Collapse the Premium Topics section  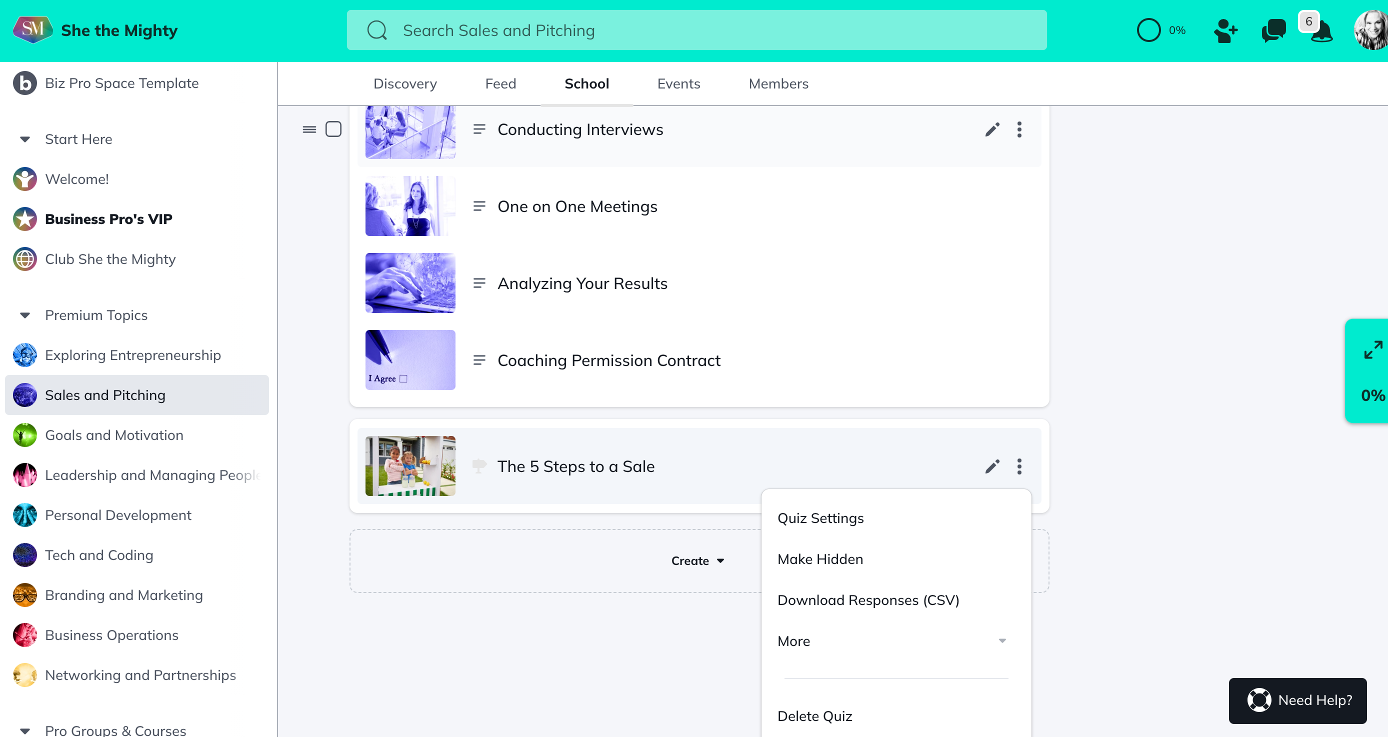pyautogui.click(x=25, y=315)
